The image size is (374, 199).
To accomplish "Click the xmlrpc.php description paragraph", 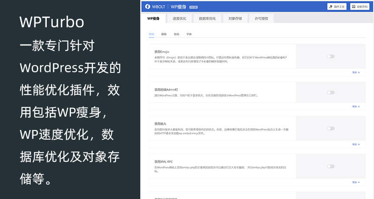I will pos(220,169).
